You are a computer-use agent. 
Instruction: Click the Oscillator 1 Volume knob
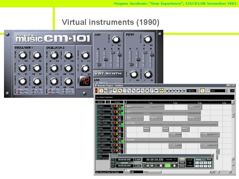point(23,55)
